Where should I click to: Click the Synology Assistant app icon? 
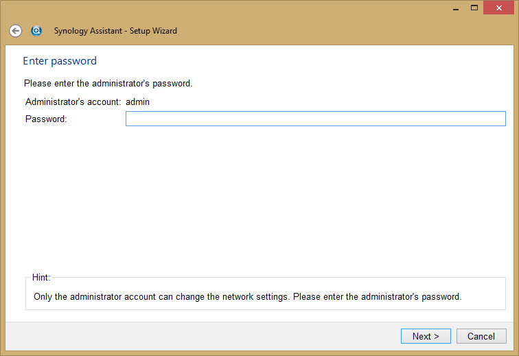coord(36,31)
